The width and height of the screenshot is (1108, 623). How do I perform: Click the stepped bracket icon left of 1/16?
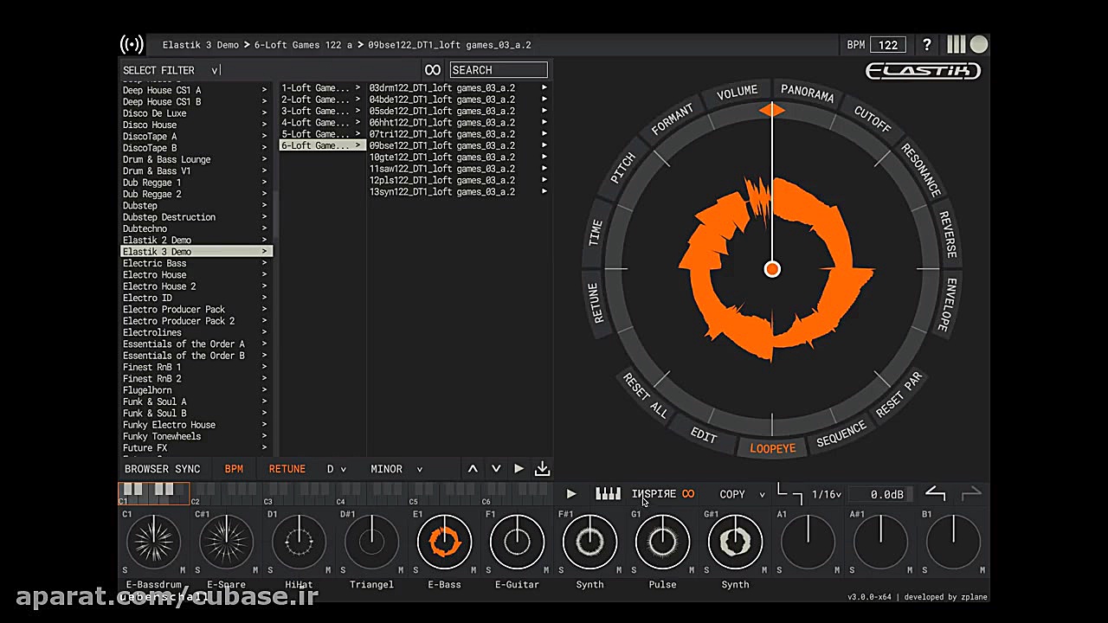789,493
